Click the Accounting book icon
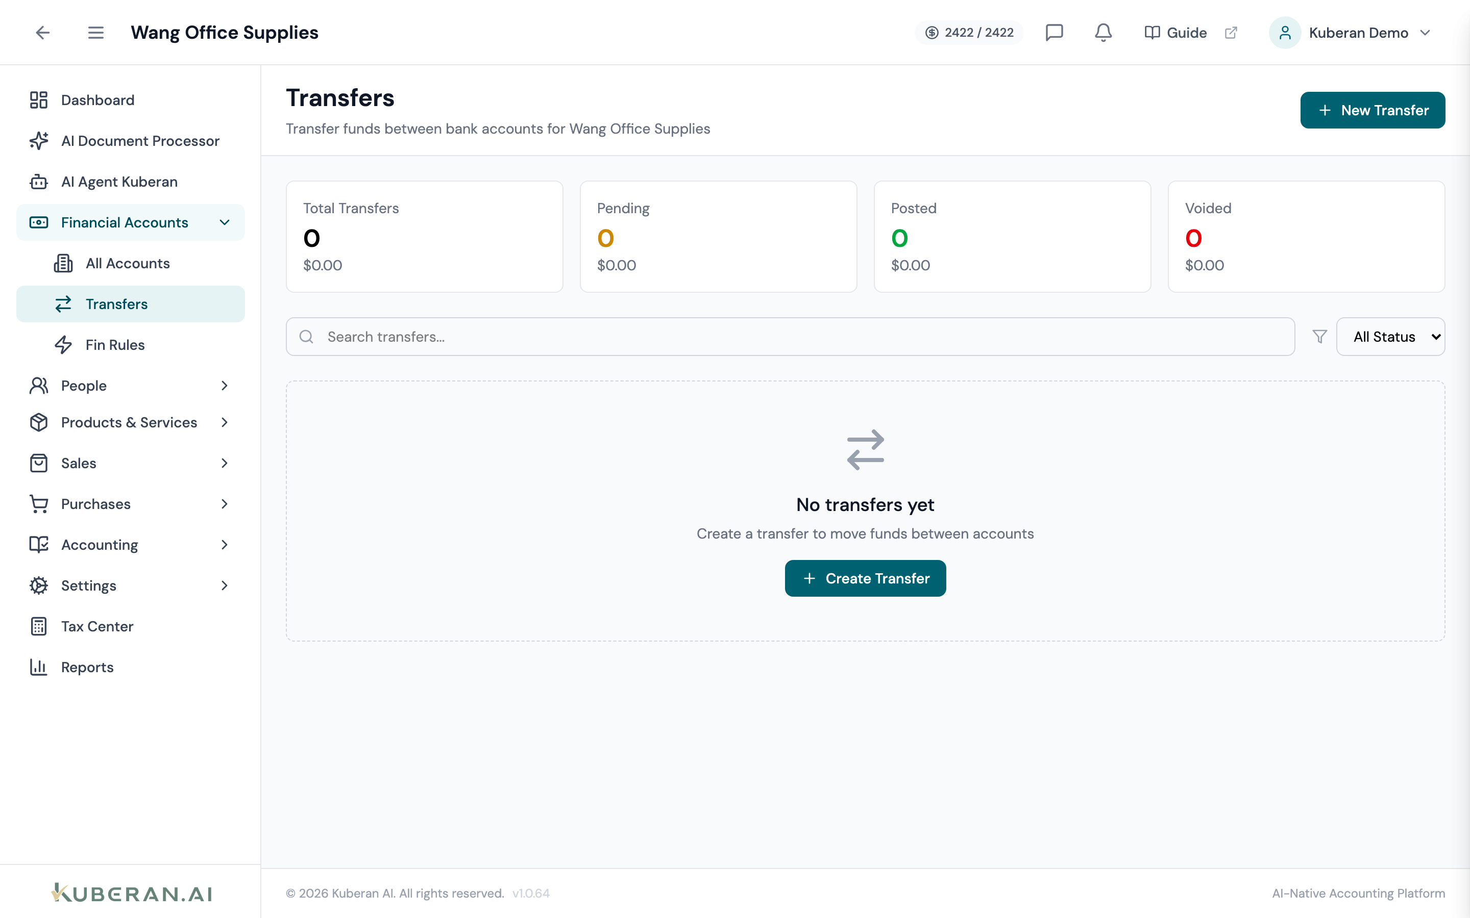The height and width of the screenshot is (918, 1470). coord(39,545)
